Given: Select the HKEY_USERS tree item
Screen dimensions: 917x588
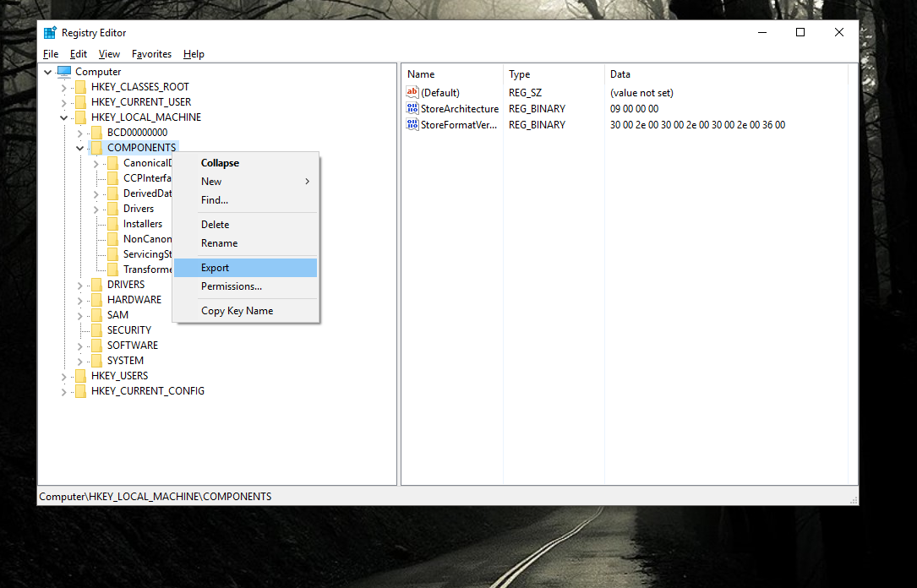Looking at the screenshot, I should [x=119, y=376].
